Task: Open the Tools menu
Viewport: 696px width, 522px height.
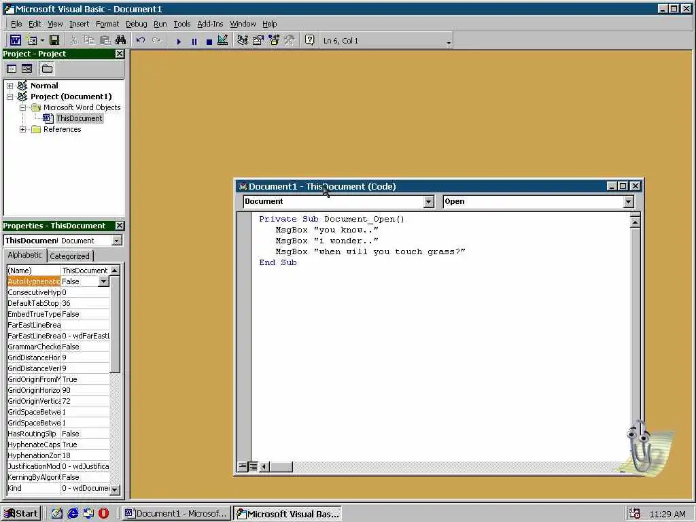Action: coord(182,24)
